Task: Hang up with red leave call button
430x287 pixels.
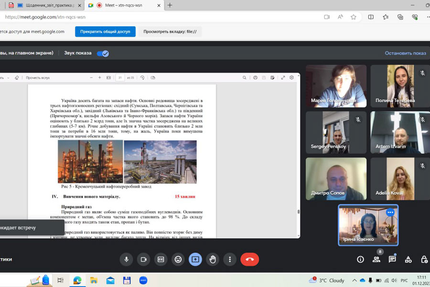Action: tap(249, 259)
